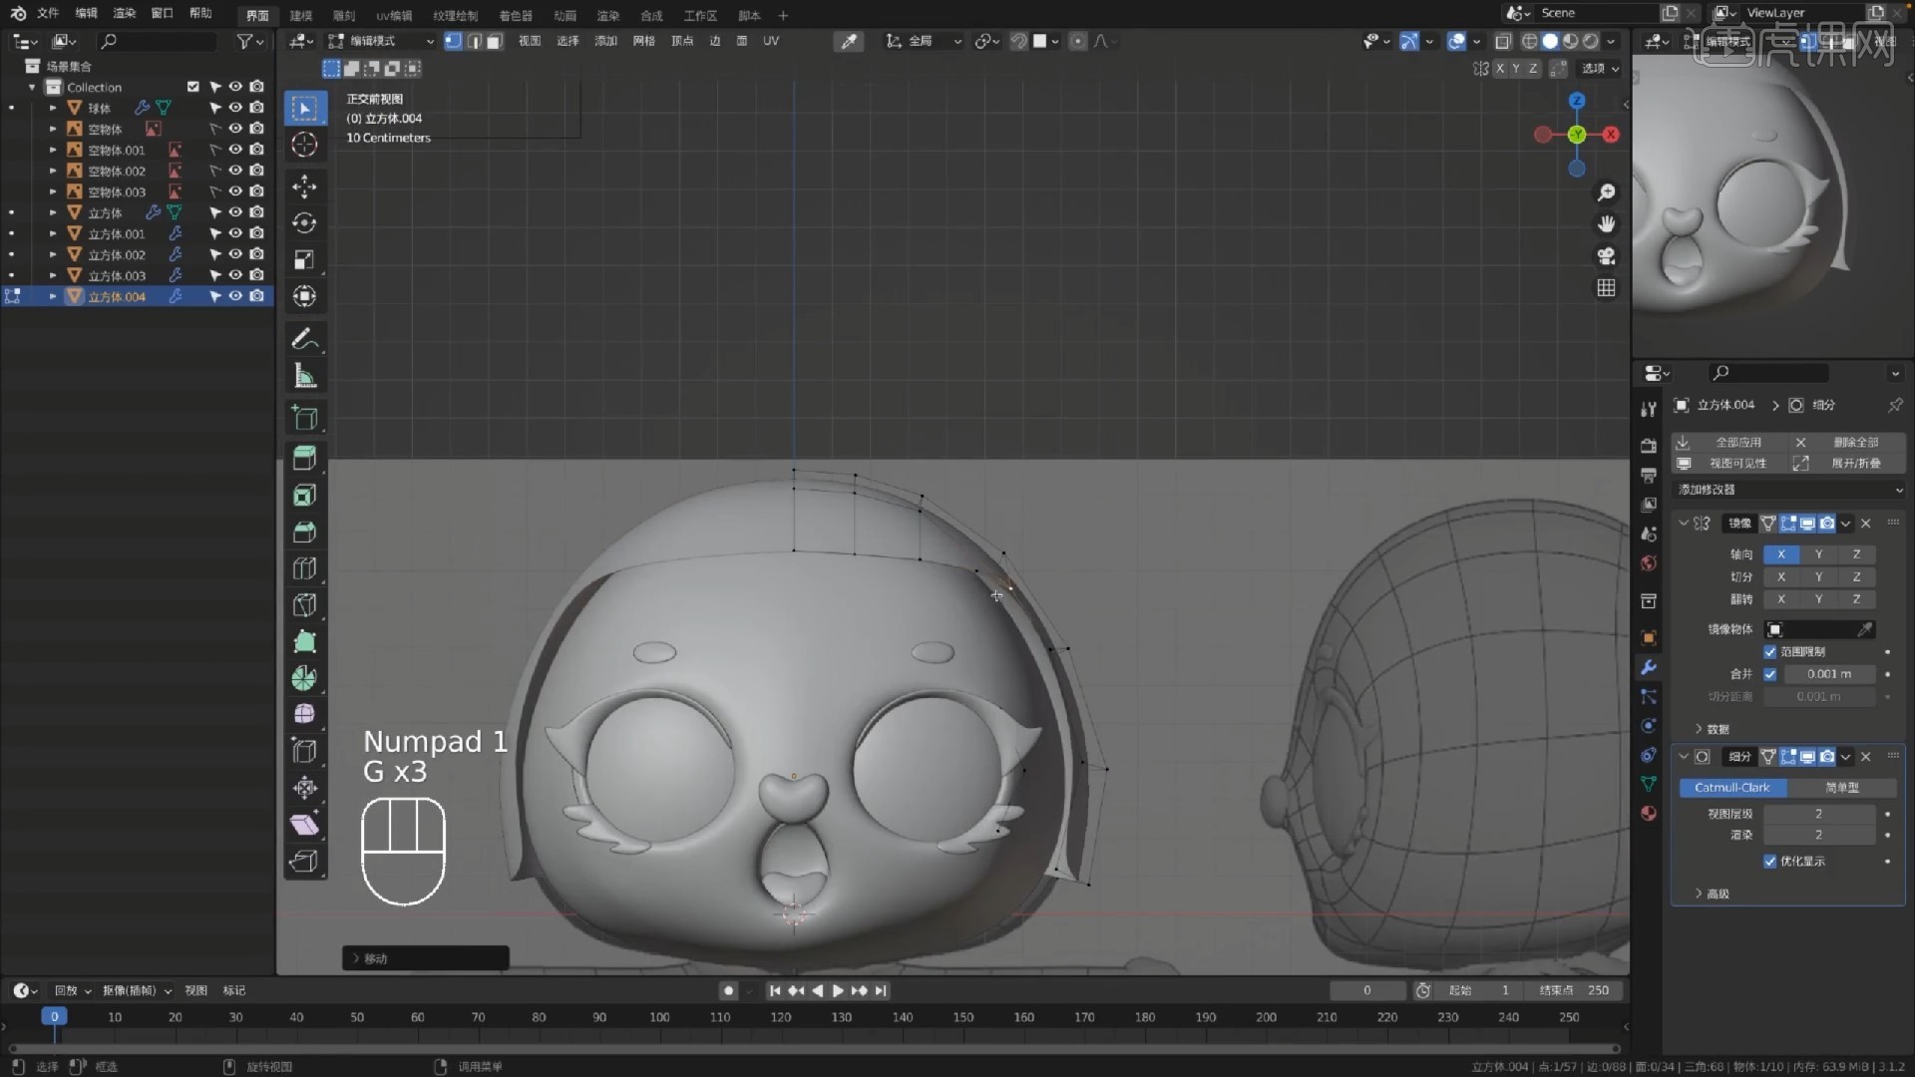Screen dimensions: 1915x1077
Task: Hide 球体 object in viewport
Action: [235, 108]
